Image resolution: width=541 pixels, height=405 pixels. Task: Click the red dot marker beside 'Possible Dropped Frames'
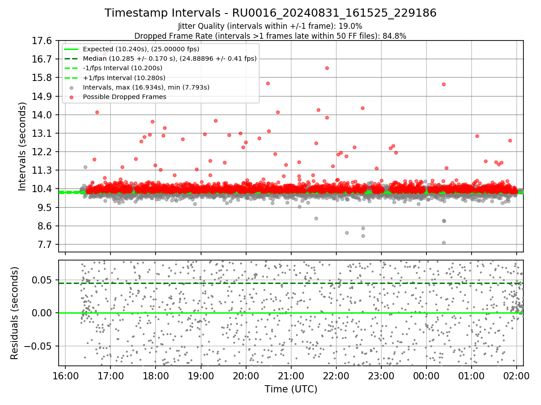click(x=72, y=97)
